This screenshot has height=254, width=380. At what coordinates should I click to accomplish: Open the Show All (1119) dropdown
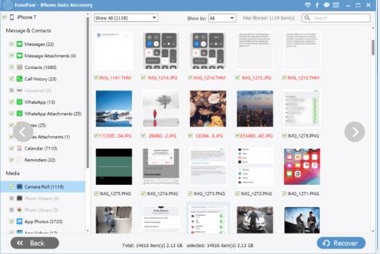[x=126, y=18]
